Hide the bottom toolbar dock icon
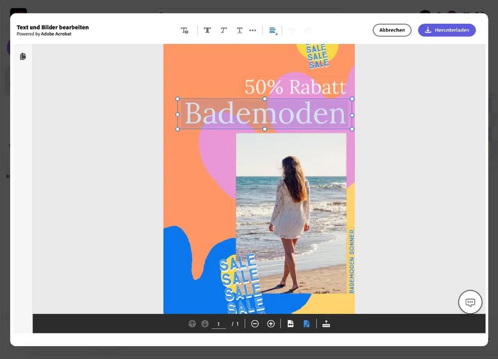This screenshot has width=498, height=359. point(326,324)
